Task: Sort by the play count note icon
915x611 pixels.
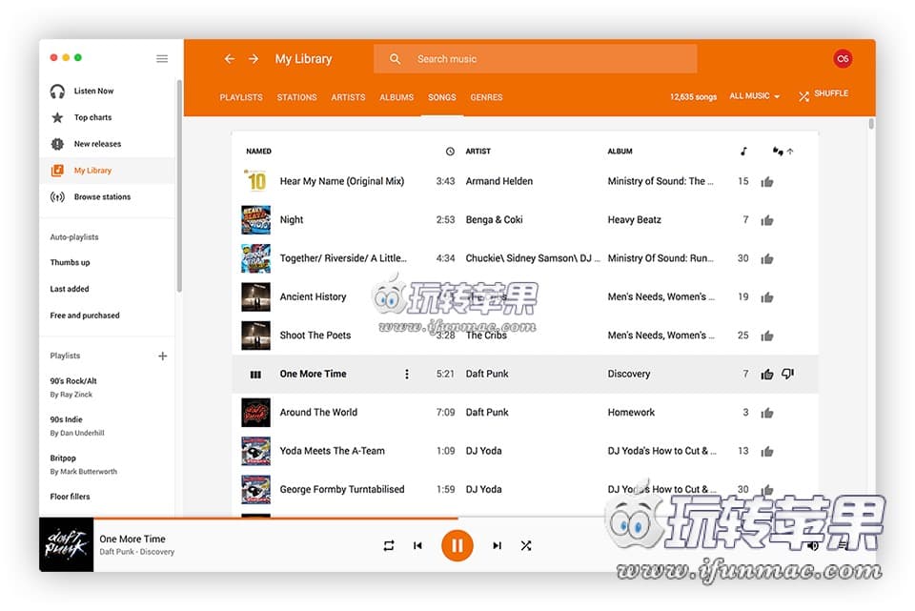Action: point(743,152)
